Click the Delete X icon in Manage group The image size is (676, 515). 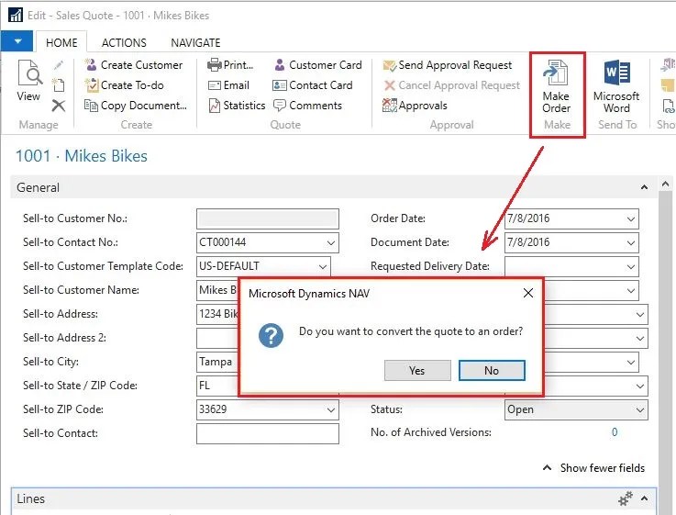pos(58,106)
